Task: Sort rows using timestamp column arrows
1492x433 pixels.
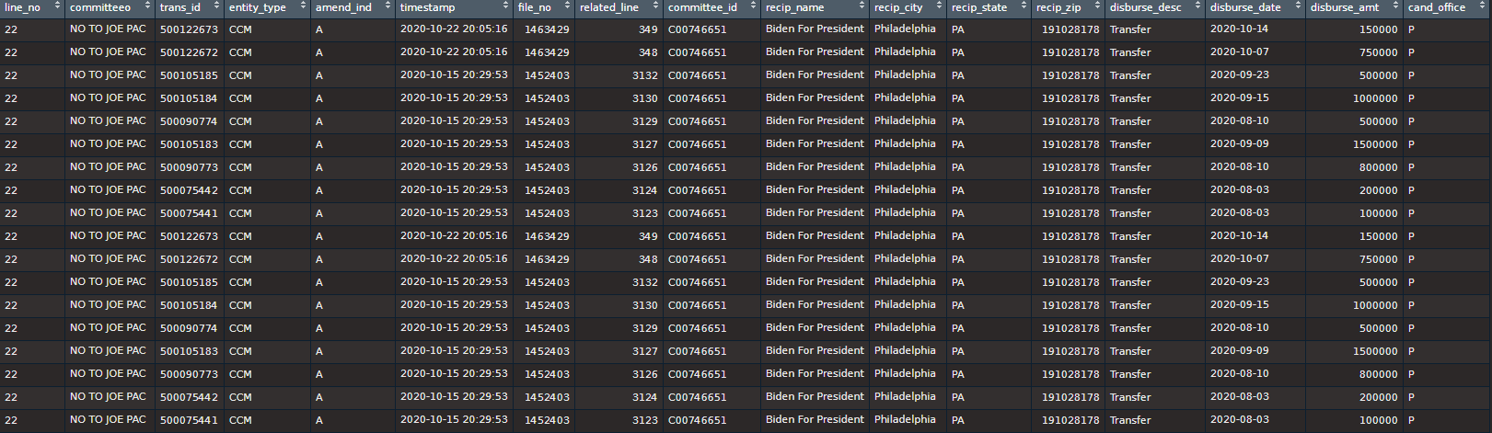Action: click(x=506, y=6)
